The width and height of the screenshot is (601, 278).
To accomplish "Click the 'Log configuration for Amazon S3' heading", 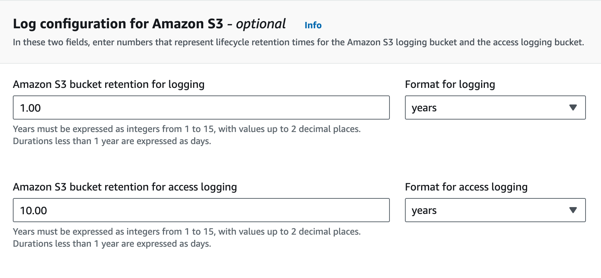I will tap(118, 24).
